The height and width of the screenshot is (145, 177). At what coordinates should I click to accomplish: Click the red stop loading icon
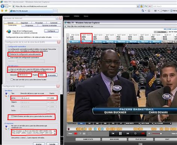pyautogui.click(x=150, y=6)
